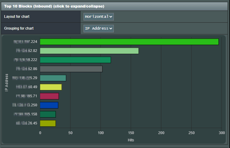The image size is (230, 148).
Task: Click the bright green bar for .224
Action: [129, 42]
